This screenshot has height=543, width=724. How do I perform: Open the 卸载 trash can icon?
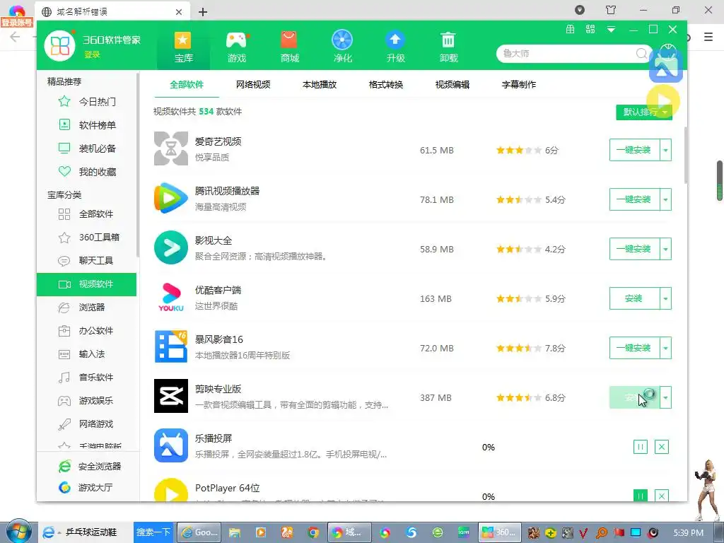click(448, 40)
